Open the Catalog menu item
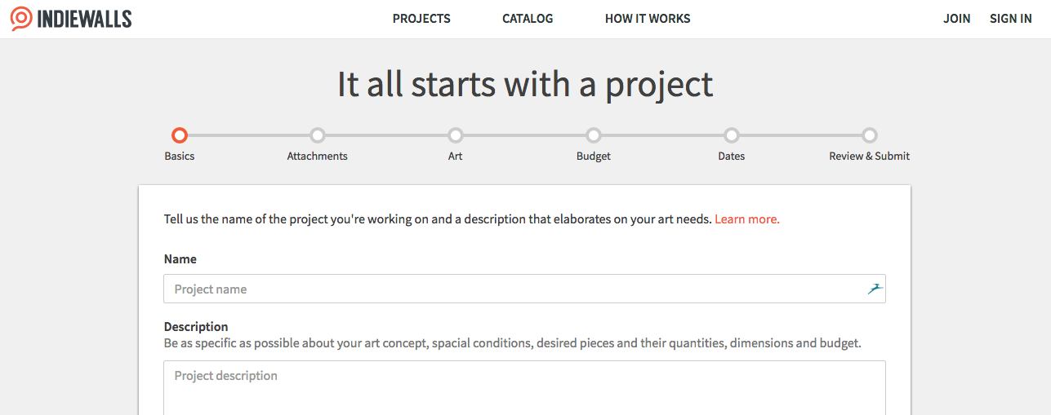This screenshot has width=1051, height=415. click(x=528, y=19)
